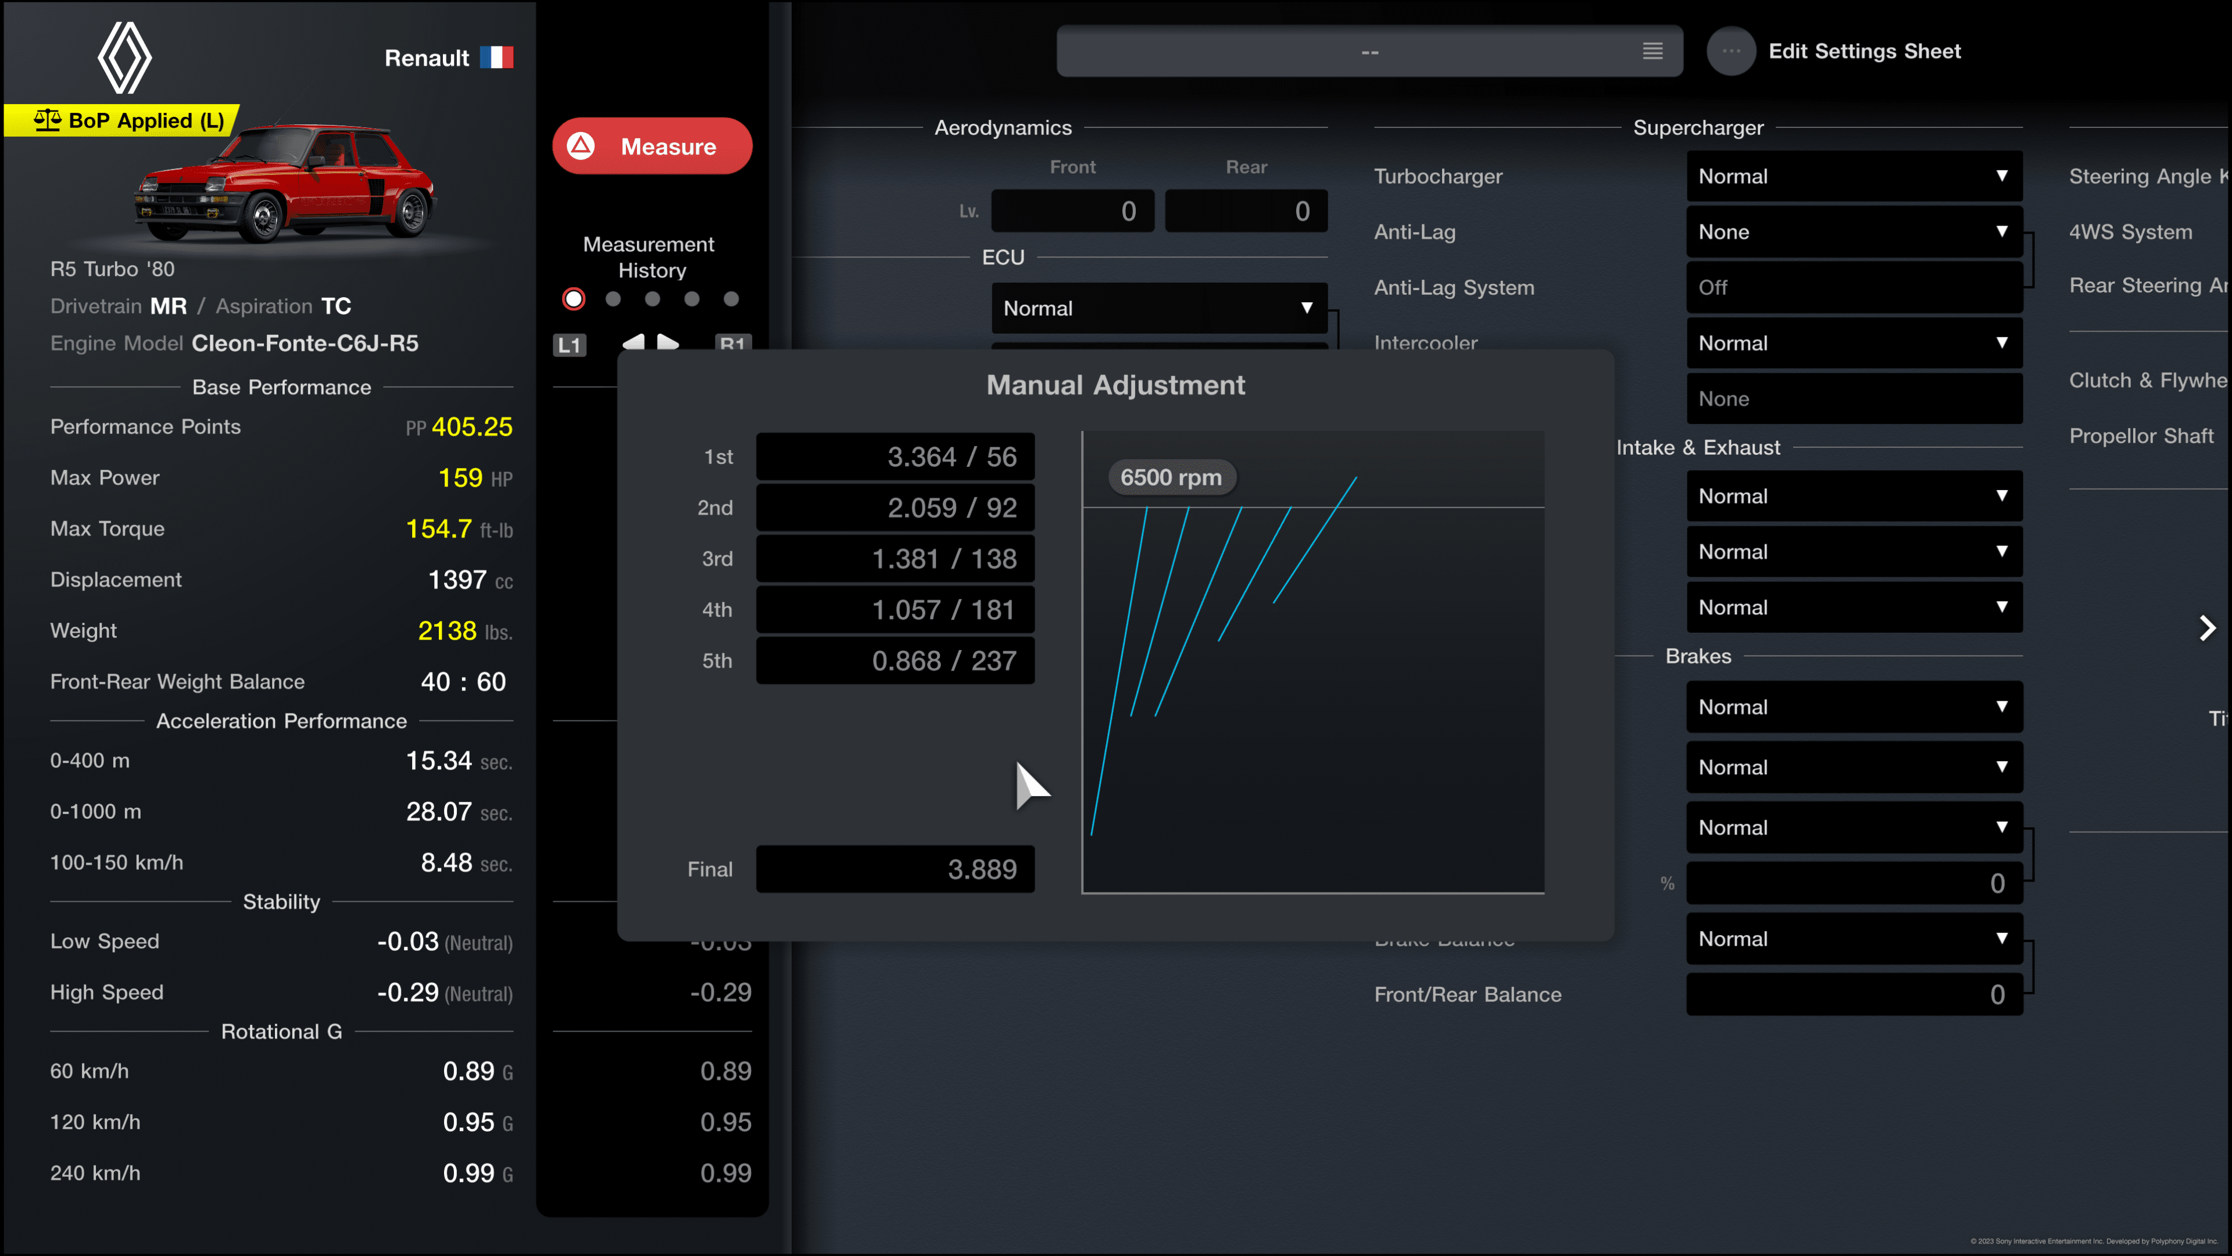
Task: Open the ECU dropdown set to Normal
Action: pyautogui.click(x=1156, y=308)
